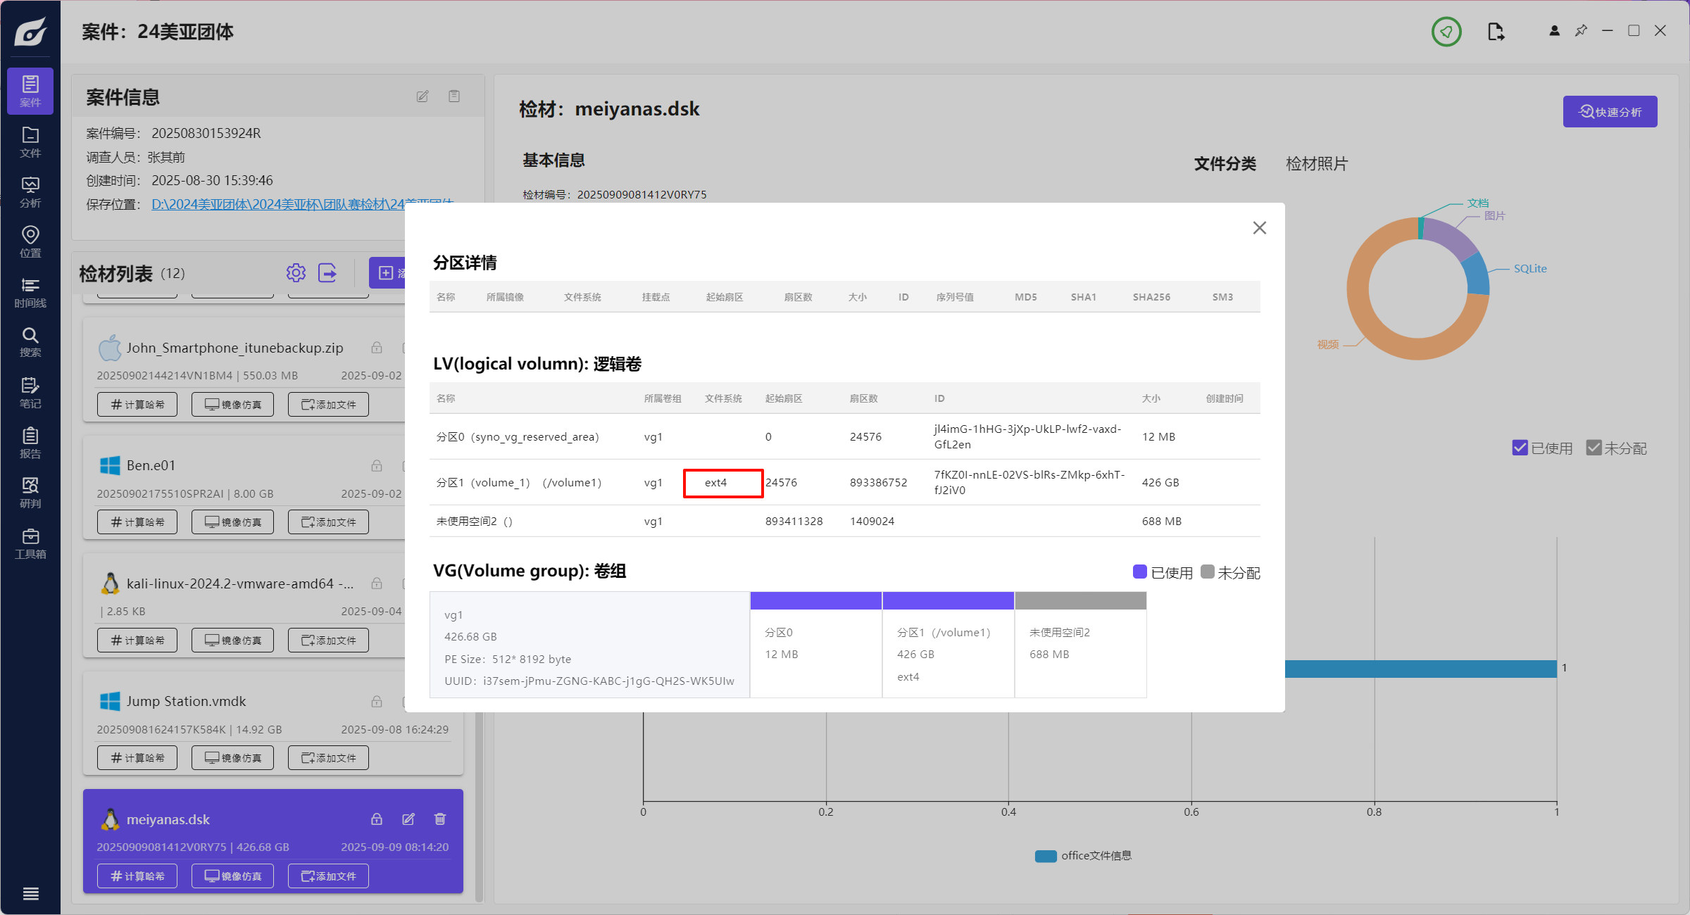The width and height of the screenshot is (1690, 915).
Task: Click the evidence list export icon
Action: [x=327, y=273]
